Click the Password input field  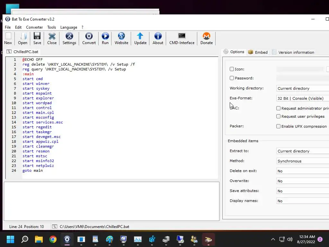coord(303,78)
